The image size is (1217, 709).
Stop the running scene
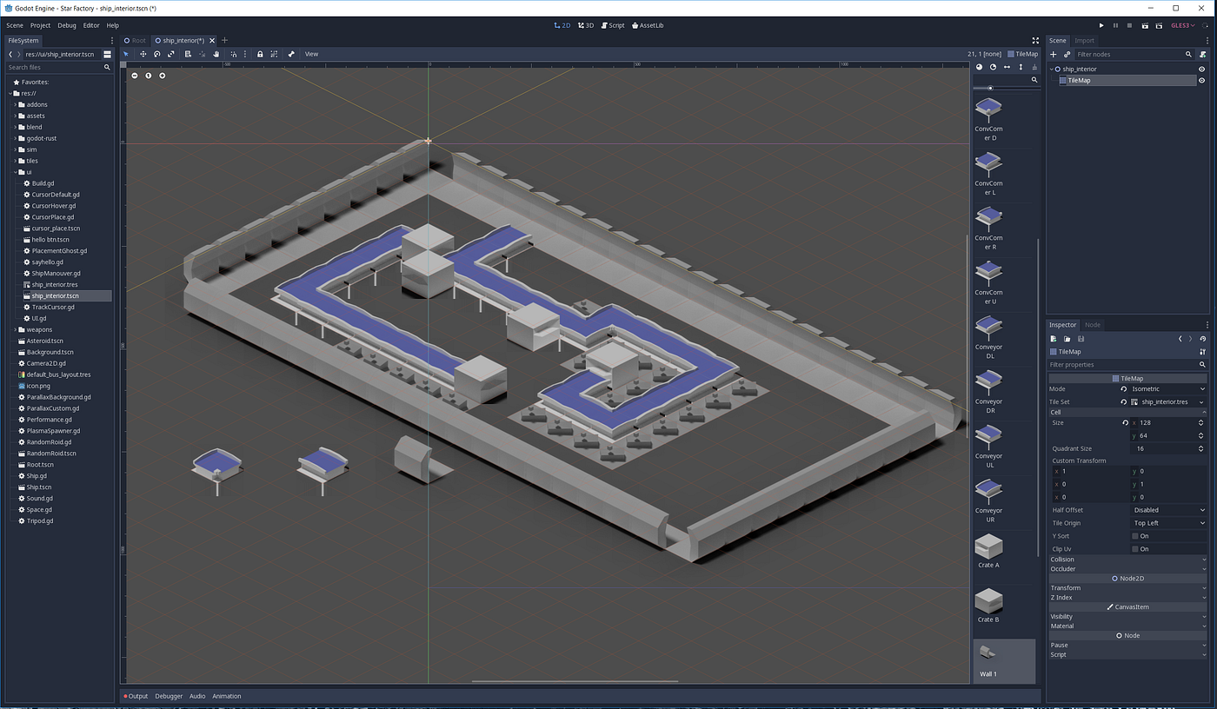(1129, 25)
